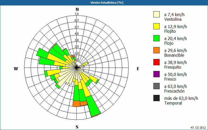
Task: Click the 3,8 scale value
Action: pos(77,40)
